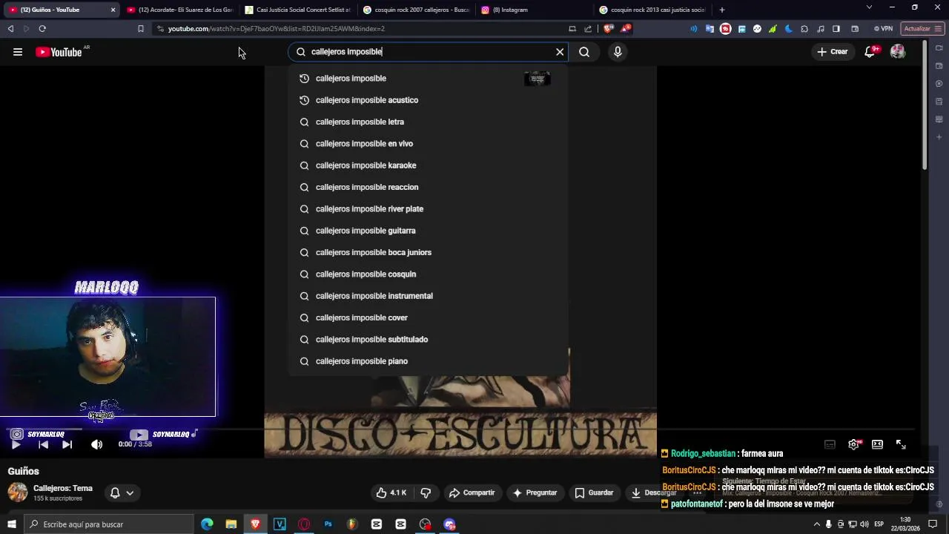
Task: Toggle theater mode in the player
Action: click(877, 444)
